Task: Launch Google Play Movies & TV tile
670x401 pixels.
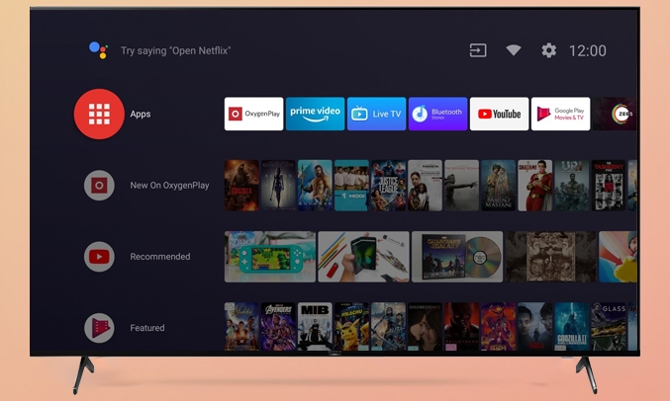Action: coord(560,114)
